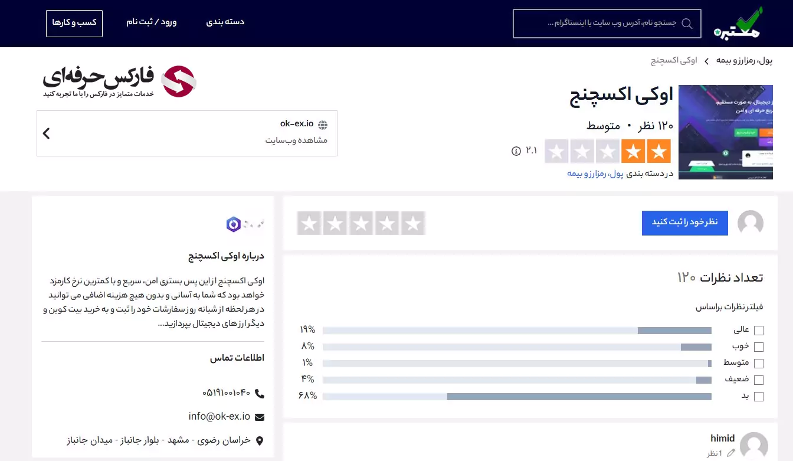Click the search input field
This screenshot has width=793, height=461.
[x=607, y=24]
